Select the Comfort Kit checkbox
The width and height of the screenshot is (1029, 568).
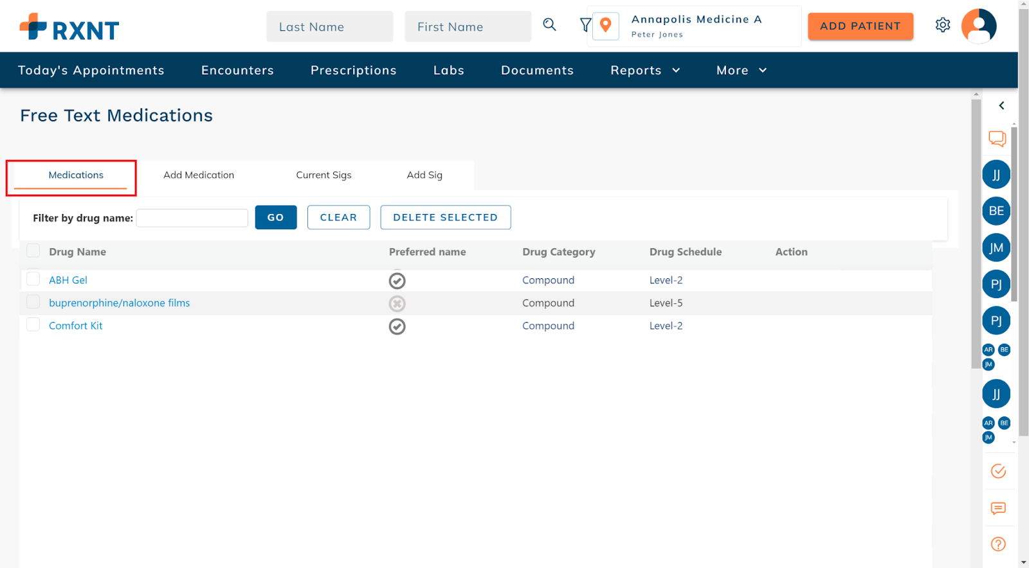click(33, 324)
